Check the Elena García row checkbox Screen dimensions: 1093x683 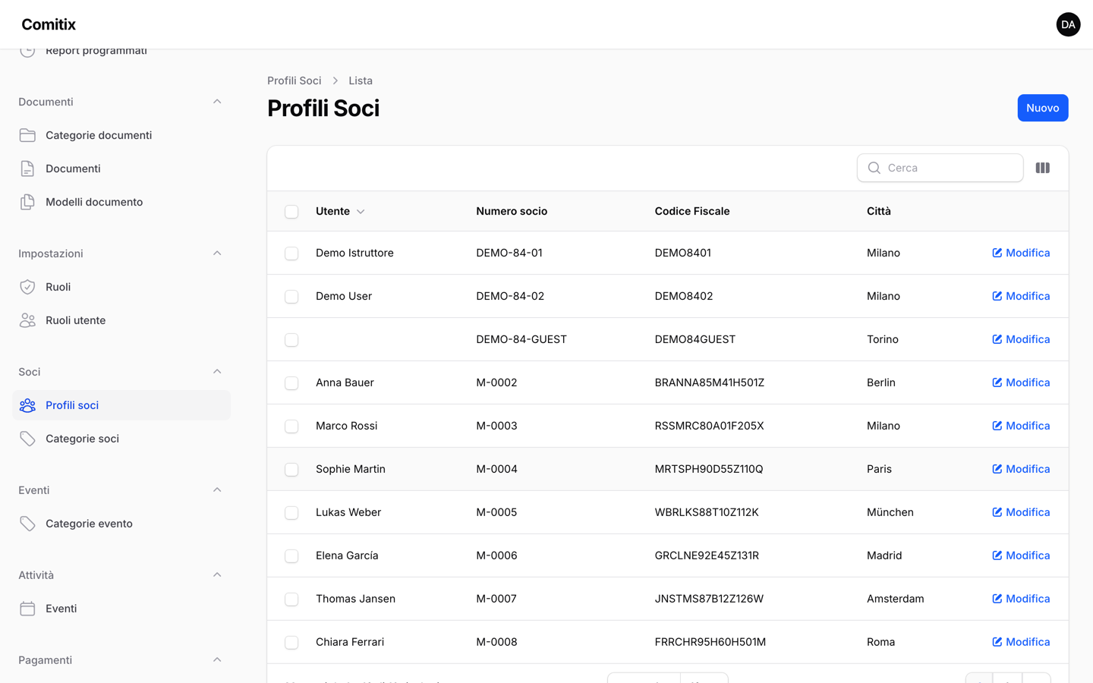click(291, 556)
